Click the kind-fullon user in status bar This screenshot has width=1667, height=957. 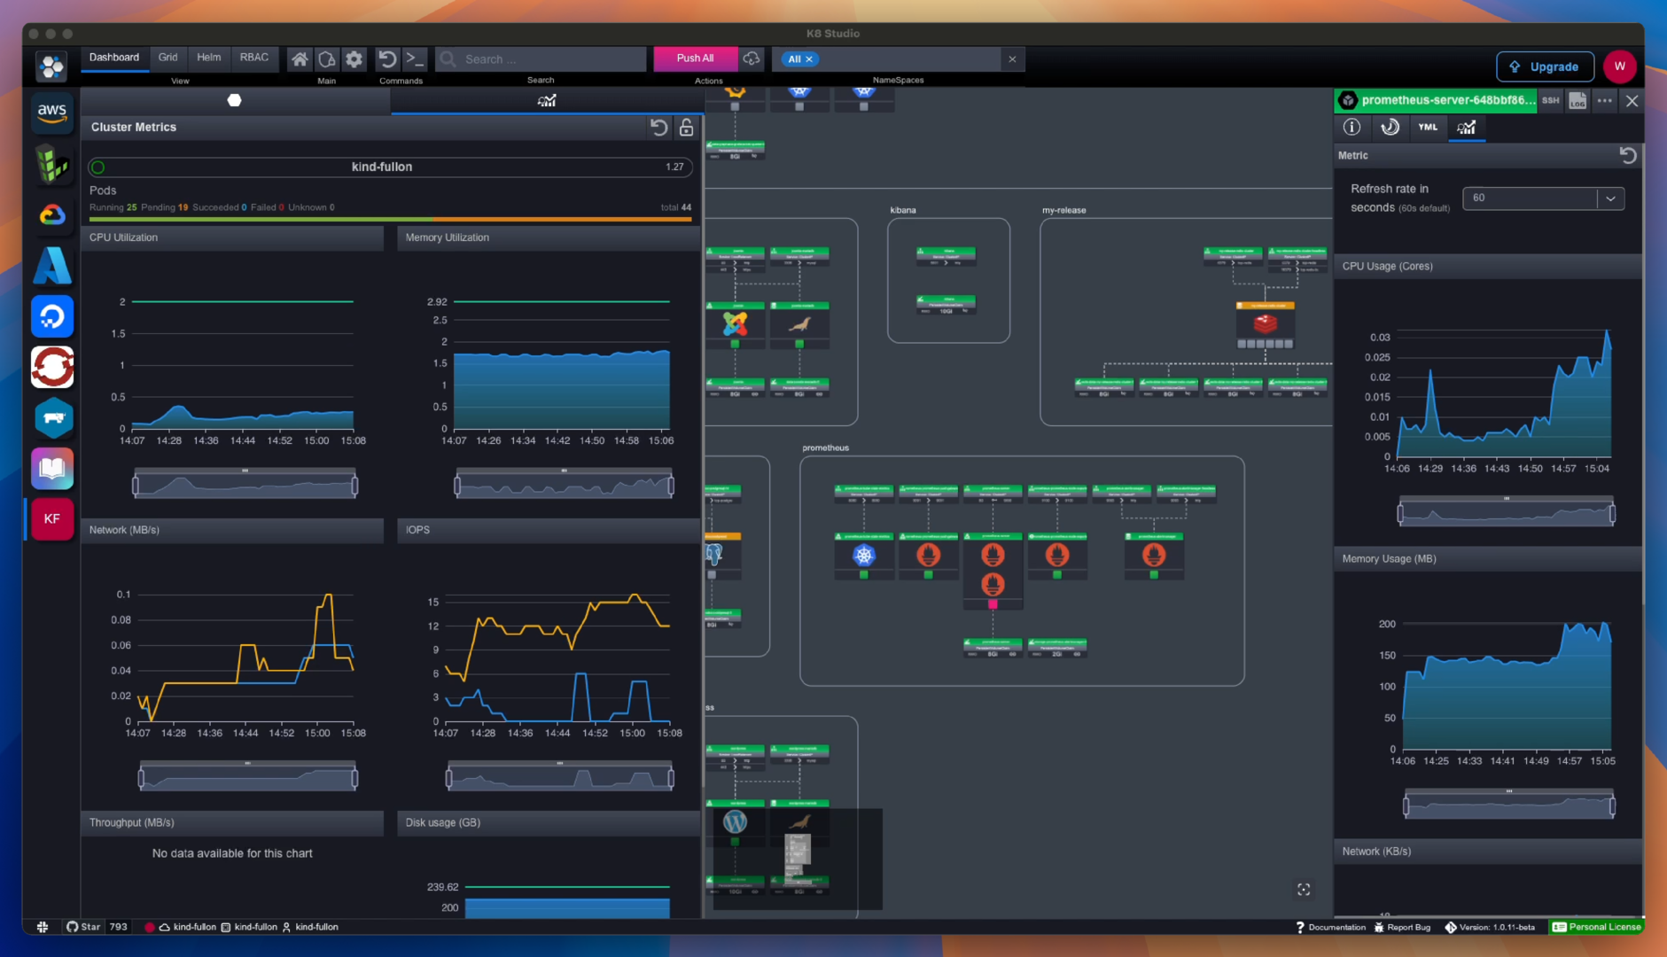310,927
